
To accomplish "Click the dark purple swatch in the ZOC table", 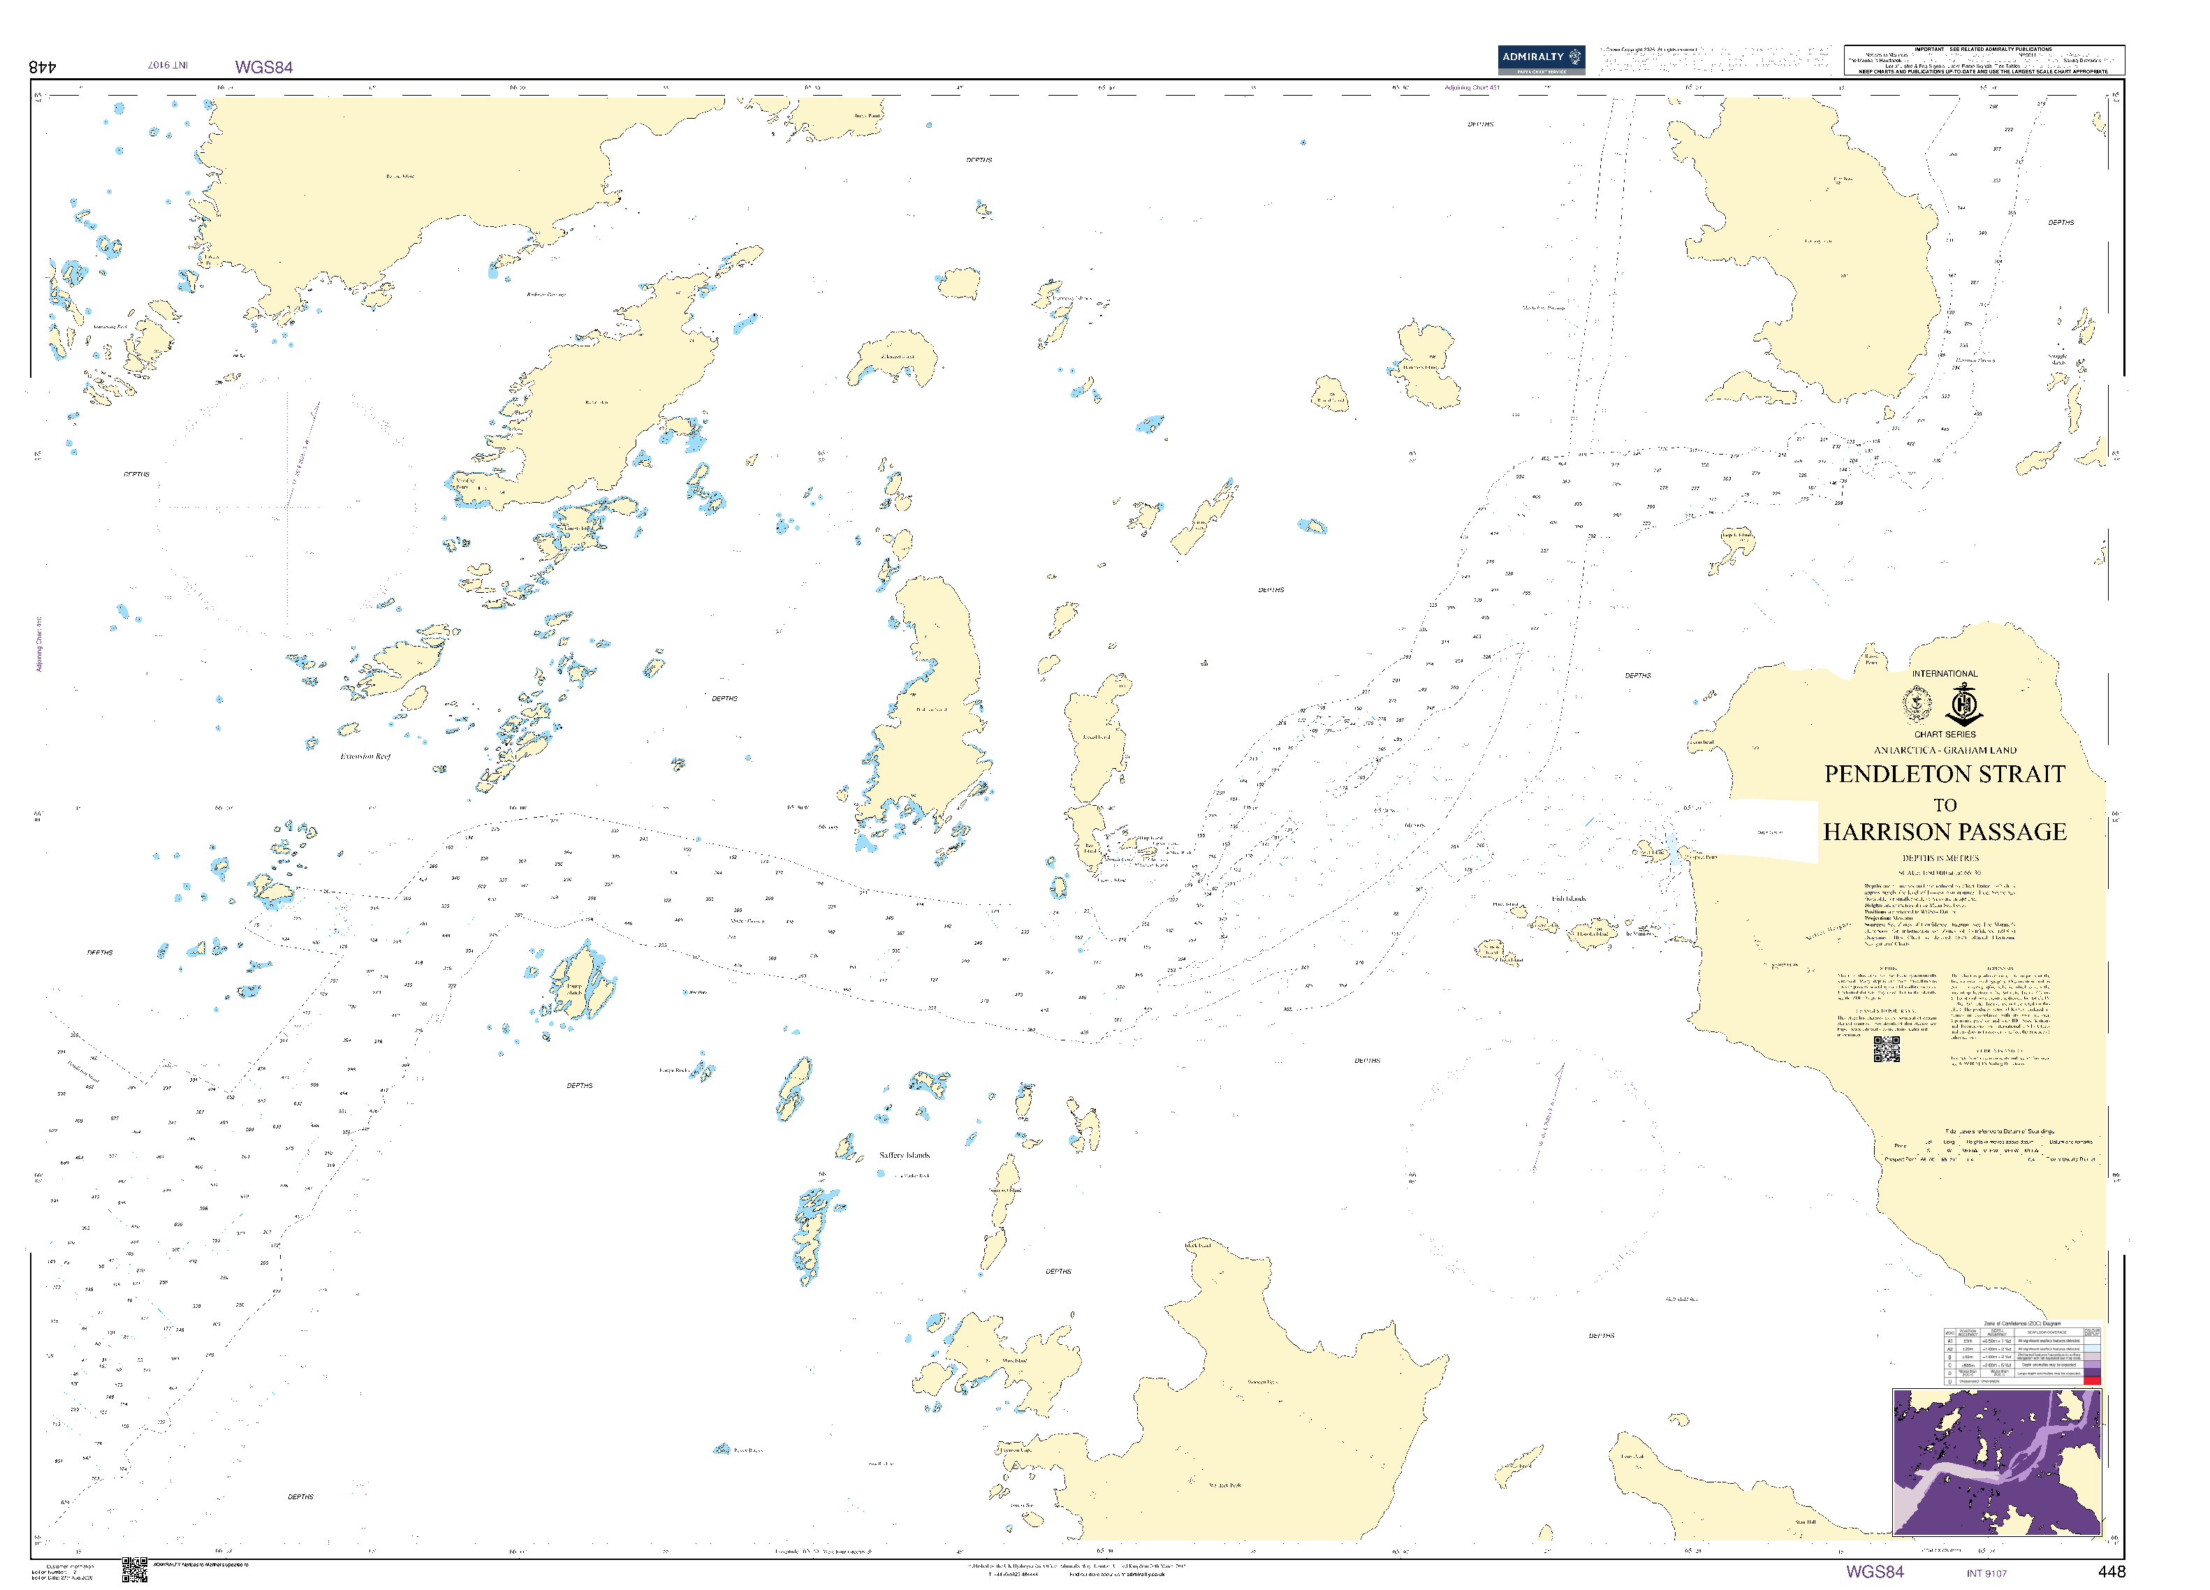I will 2091,1371.
